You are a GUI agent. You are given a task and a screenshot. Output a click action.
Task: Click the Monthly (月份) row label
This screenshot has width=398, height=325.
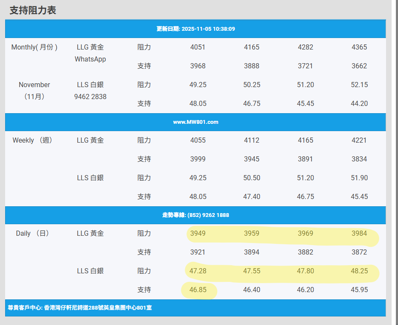tap(34, 47)
